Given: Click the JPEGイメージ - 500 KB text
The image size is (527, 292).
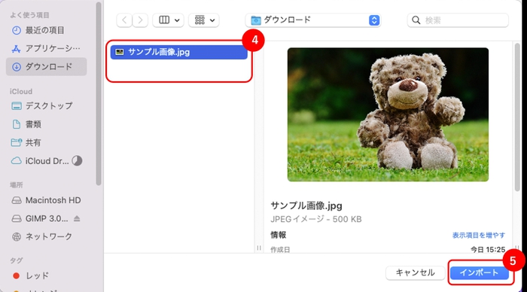Looking at the screenshot, I should click(x=316, y=220).
